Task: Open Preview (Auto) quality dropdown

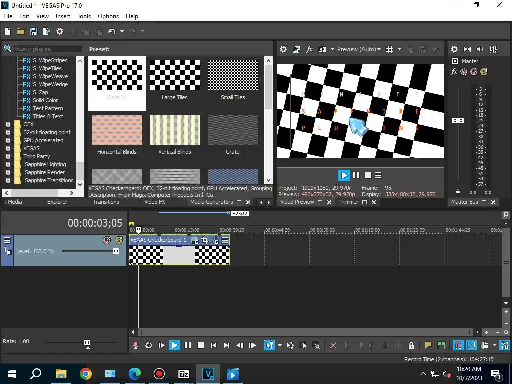Action: tap(359, 49)
